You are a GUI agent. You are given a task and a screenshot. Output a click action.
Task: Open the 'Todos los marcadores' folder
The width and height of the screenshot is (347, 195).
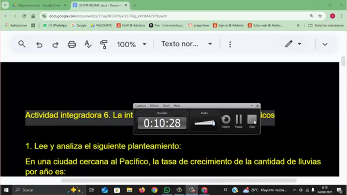tap(326, 25)
